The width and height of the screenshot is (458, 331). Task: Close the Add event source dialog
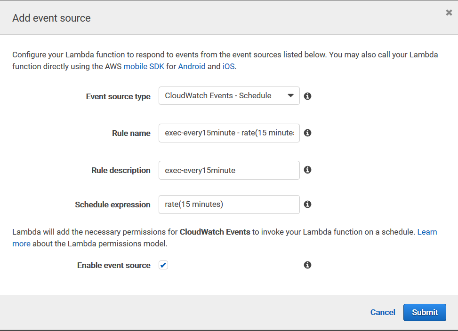click(x=449, y=13)
